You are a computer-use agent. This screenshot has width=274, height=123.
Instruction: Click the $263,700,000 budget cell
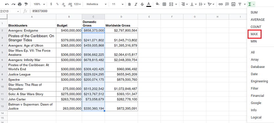pyautogui.click(x=69, y=99)
